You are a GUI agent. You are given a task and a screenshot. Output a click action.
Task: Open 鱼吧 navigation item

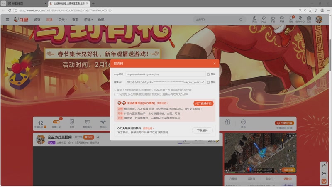point(101,20)
